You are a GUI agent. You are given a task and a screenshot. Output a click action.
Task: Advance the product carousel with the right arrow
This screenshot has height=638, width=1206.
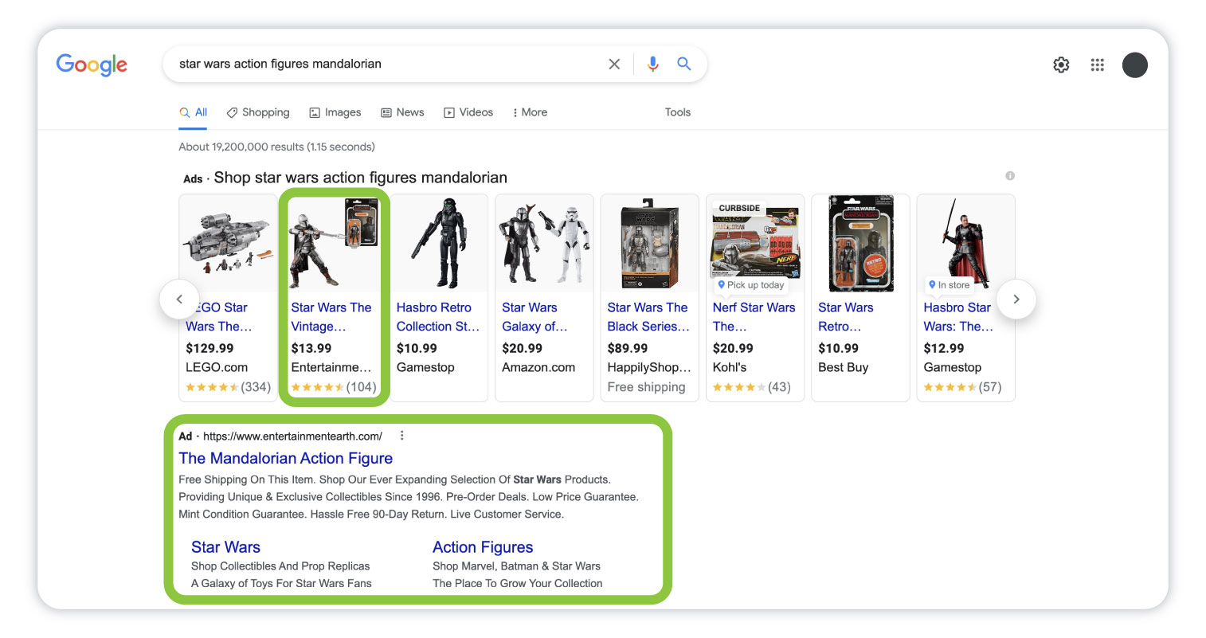point(1016,299)
